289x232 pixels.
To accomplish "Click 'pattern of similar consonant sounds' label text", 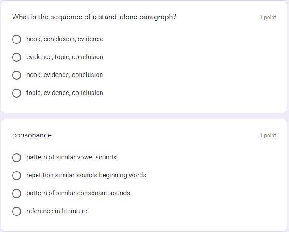I will [x=78, y=193].
